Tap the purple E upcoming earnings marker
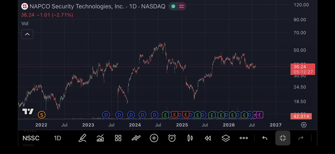The width and height of the screenshot is (335, 154). pos(260,115)
